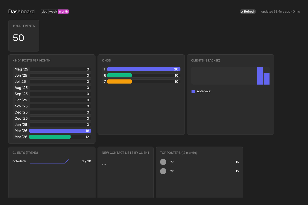Click the notedeck legend color swatch
The image size is (308, 205).
pyautogui.click(x=193, y=91)
